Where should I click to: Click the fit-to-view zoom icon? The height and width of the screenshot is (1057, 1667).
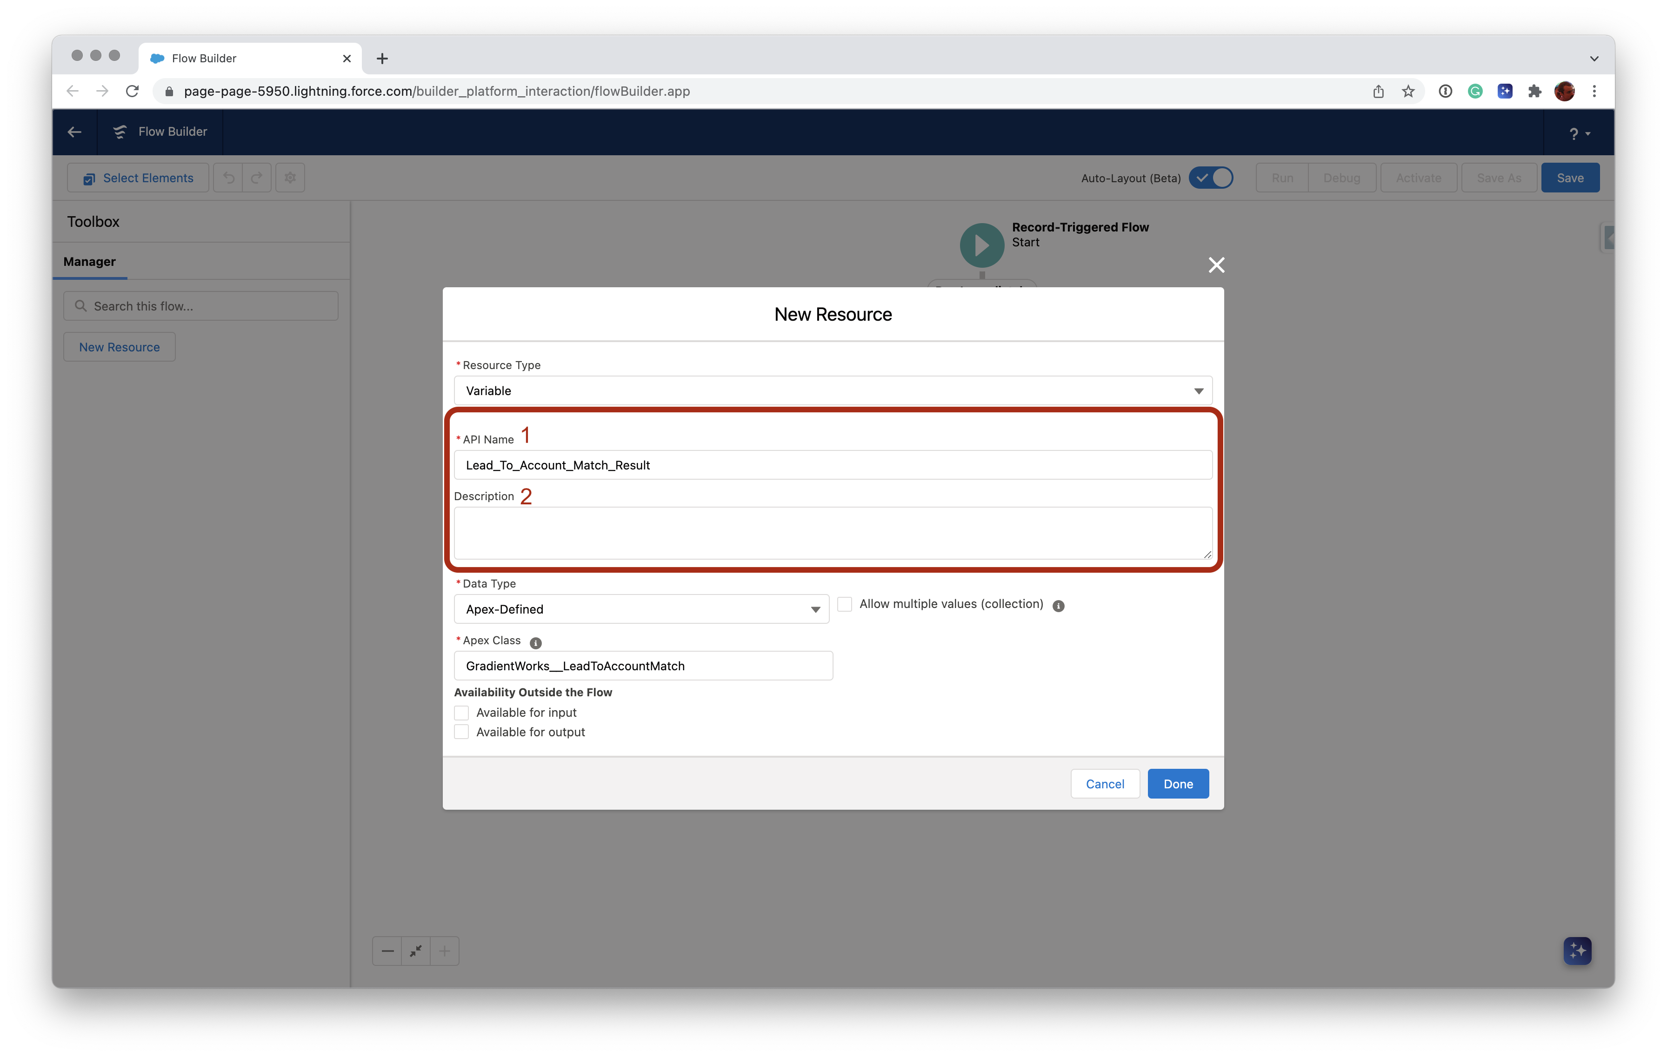415,951
